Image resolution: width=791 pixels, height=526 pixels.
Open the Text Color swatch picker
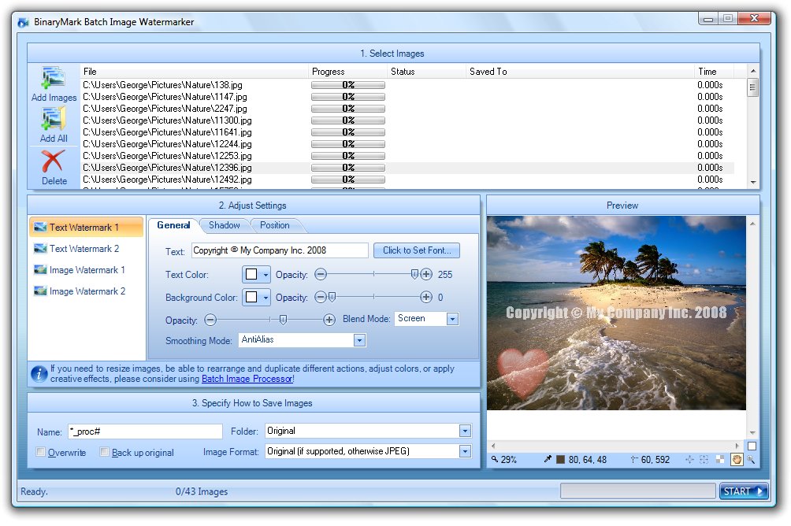tap(256, 274)
